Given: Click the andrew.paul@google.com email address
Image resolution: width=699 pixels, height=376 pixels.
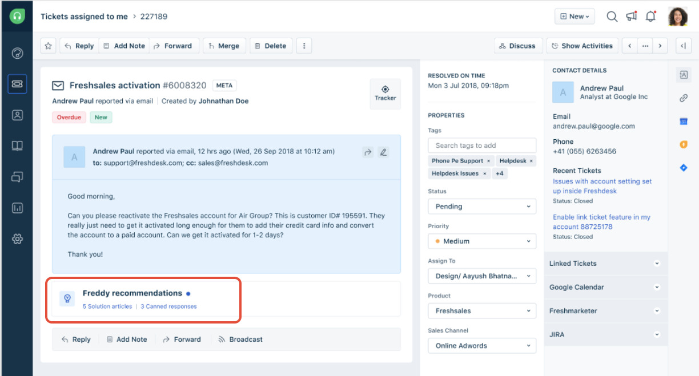Looking at the screenshot, I should tap(594, 126).
